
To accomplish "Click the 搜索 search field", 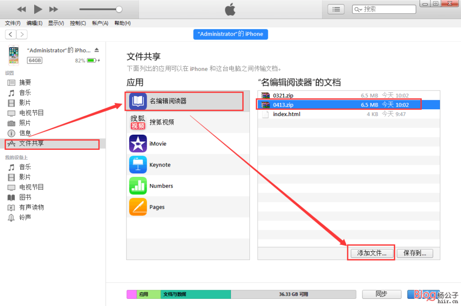I will (x=384, y=9).
